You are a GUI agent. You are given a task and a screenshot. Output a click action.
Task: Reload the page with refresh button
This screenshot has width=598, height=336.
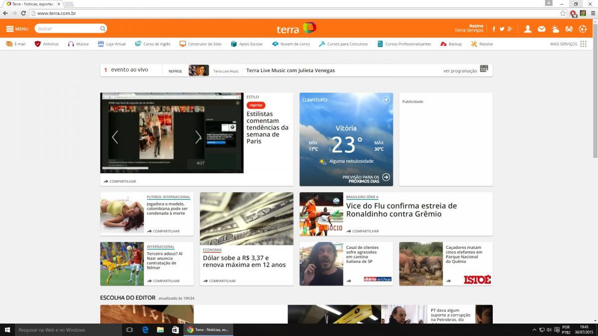coord(23,13)
